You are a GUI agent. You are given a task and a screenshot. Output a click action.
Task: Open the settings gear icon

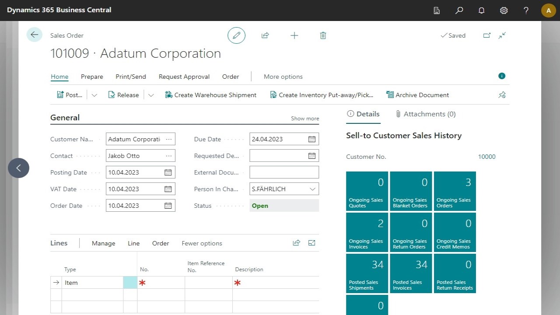point(504,10)
